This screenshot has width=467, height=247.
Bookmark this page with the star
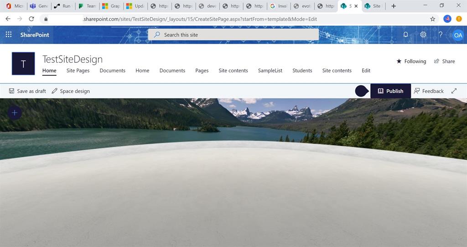point(433,19)
